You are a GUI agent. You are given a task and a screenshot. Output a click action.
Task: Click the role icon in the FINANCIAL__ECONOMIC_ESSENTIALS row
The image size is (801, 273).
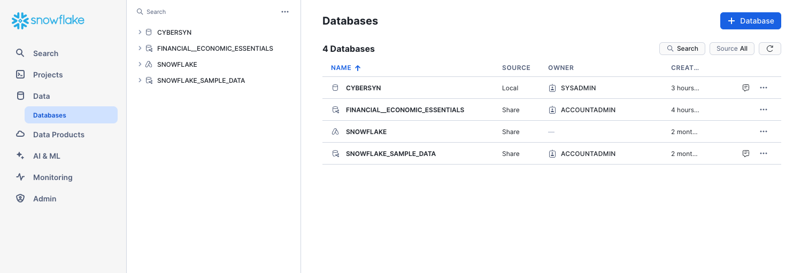pyautogui.click(x=552, y=110)
